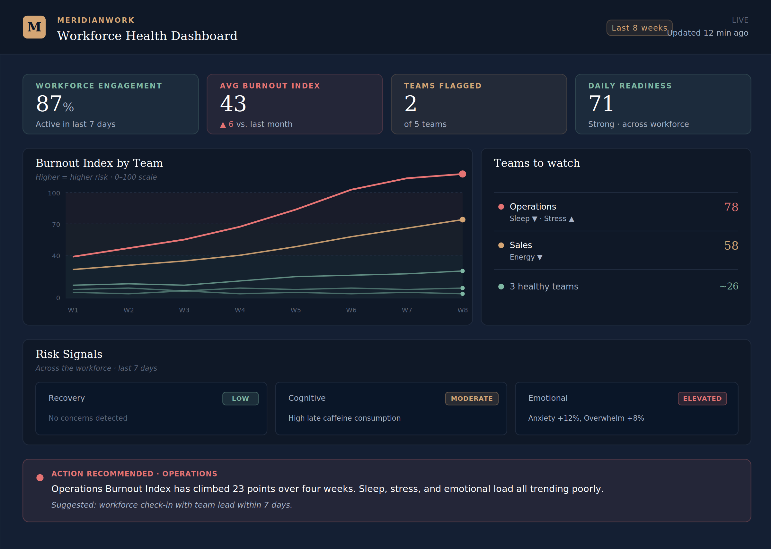Click the ~26 healthy teams score
The height and width of the screenshot is (549, 771).
coord(729,286)
